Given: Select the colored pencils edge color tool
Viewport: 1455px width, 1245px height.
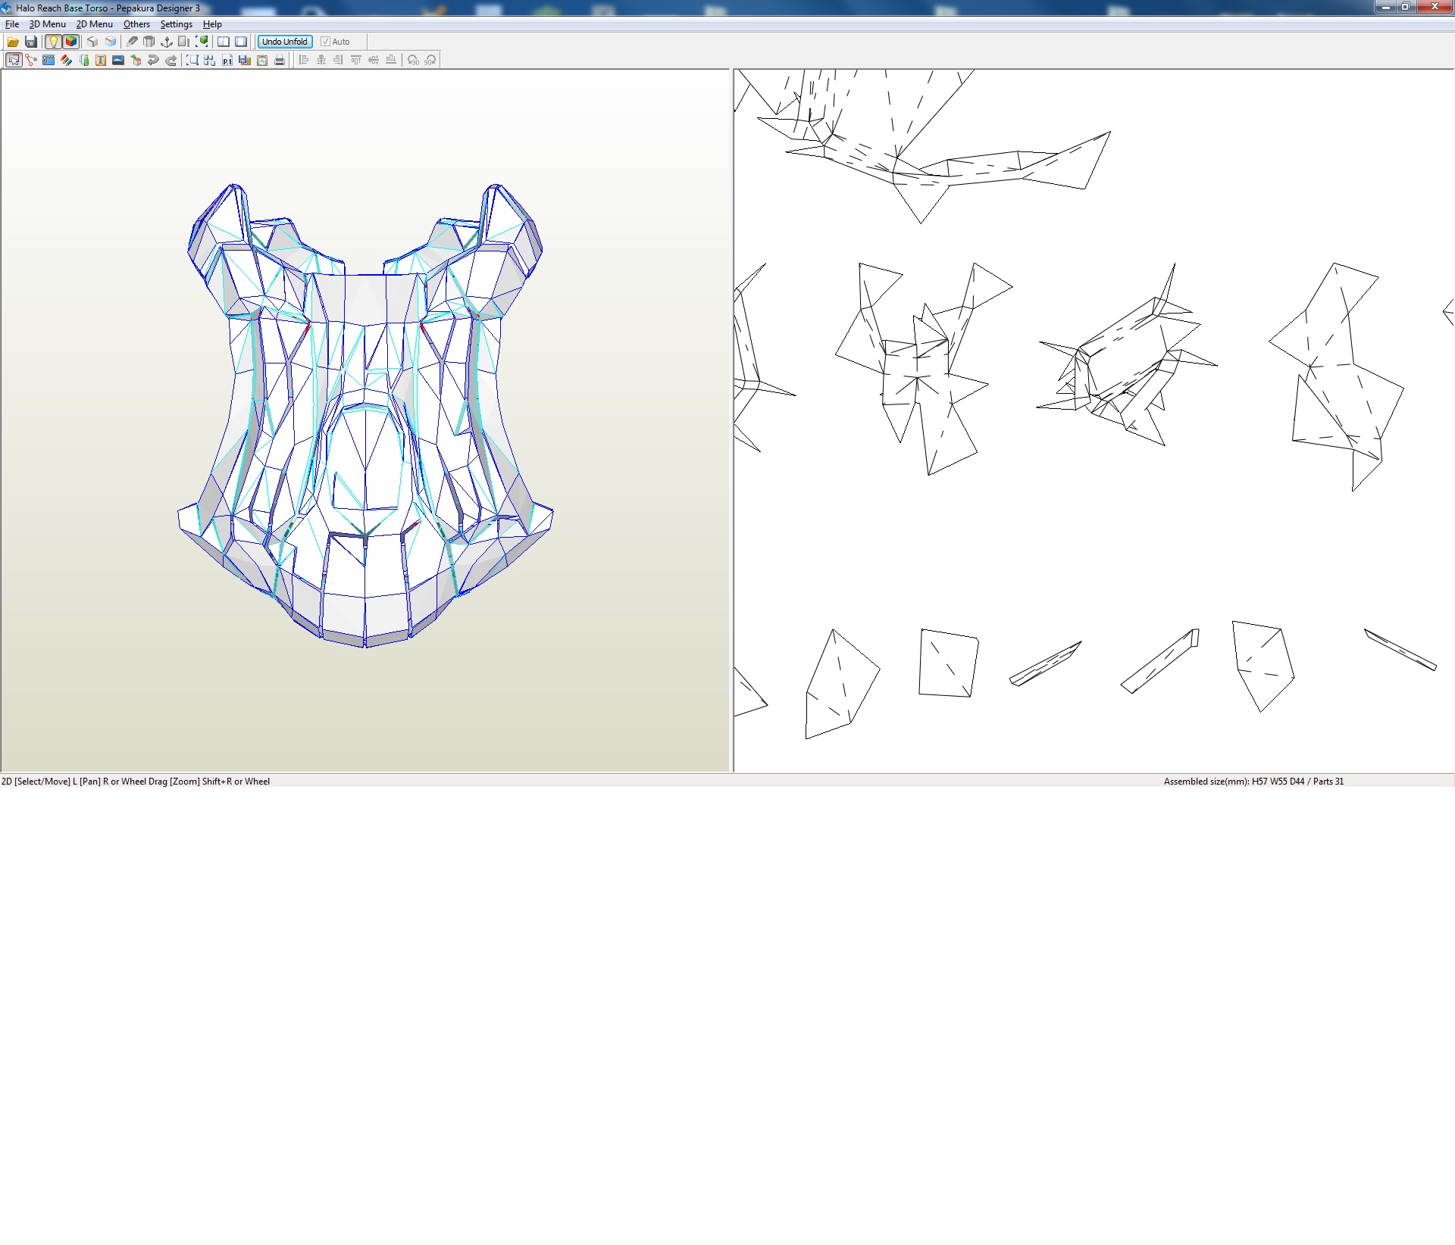Looking at the screenshot, I should pyautogui.click(x=66, y=60).
